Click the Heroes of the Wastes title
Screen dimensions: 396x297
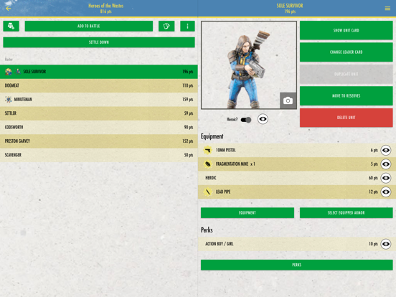pos(106,6)
